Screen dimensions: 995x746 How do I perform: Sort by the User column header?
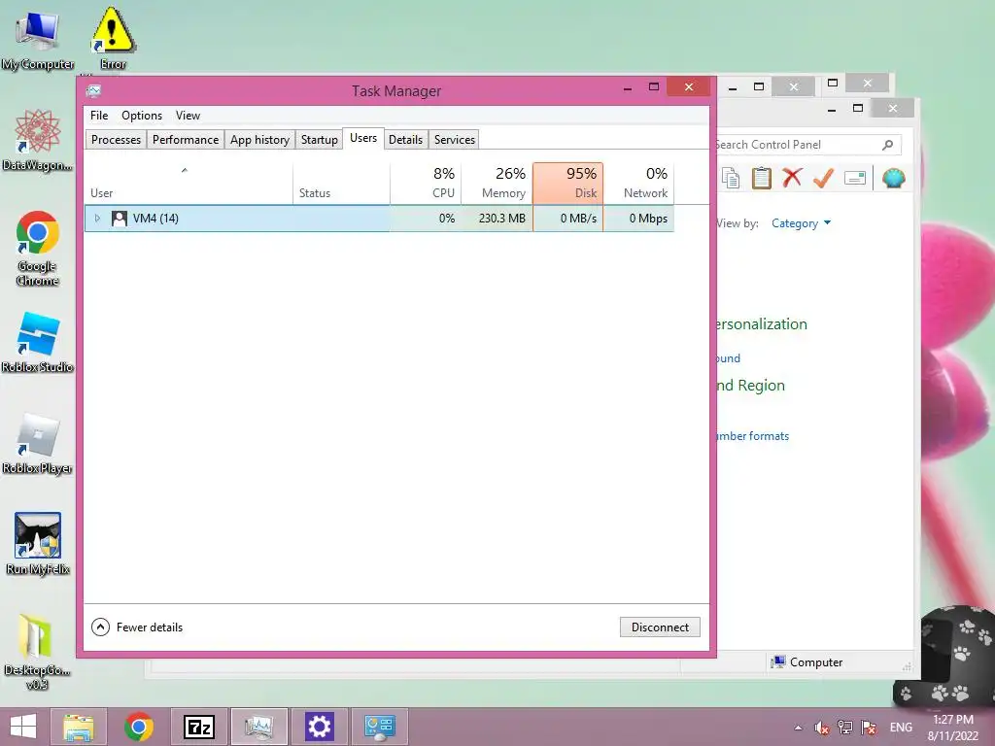[x=189, y=184]
